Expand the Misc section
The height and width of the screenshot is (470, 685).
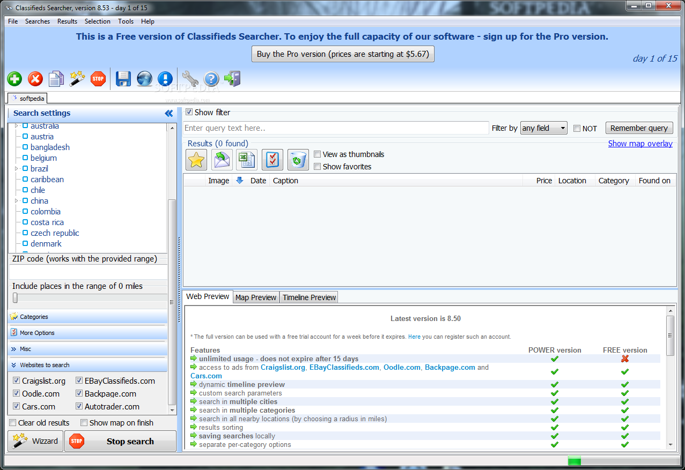(x=87, y=349)
